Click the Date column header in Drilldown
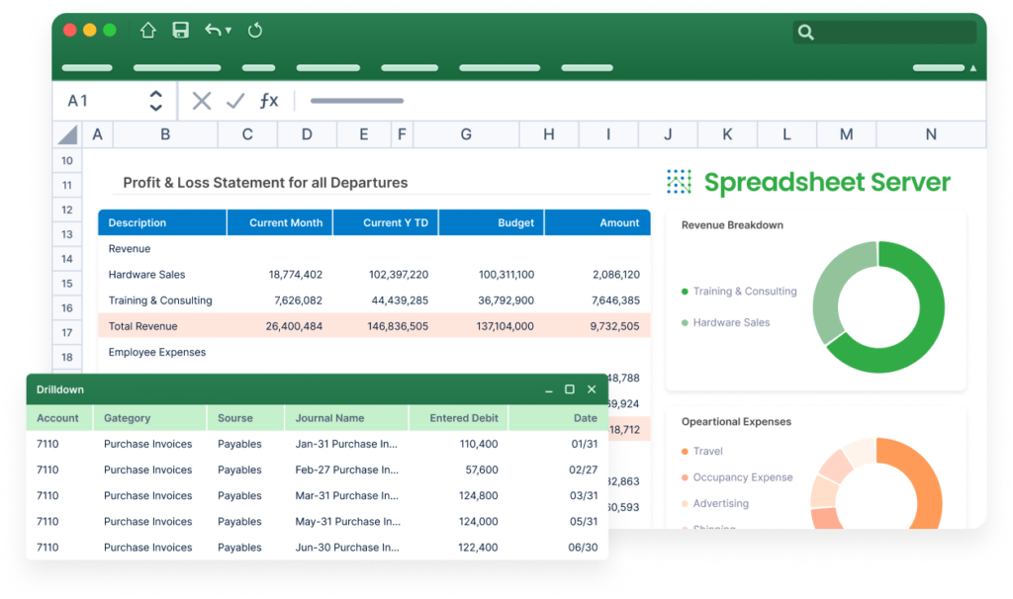1013x599 pixels. click(x=586, y=418)
